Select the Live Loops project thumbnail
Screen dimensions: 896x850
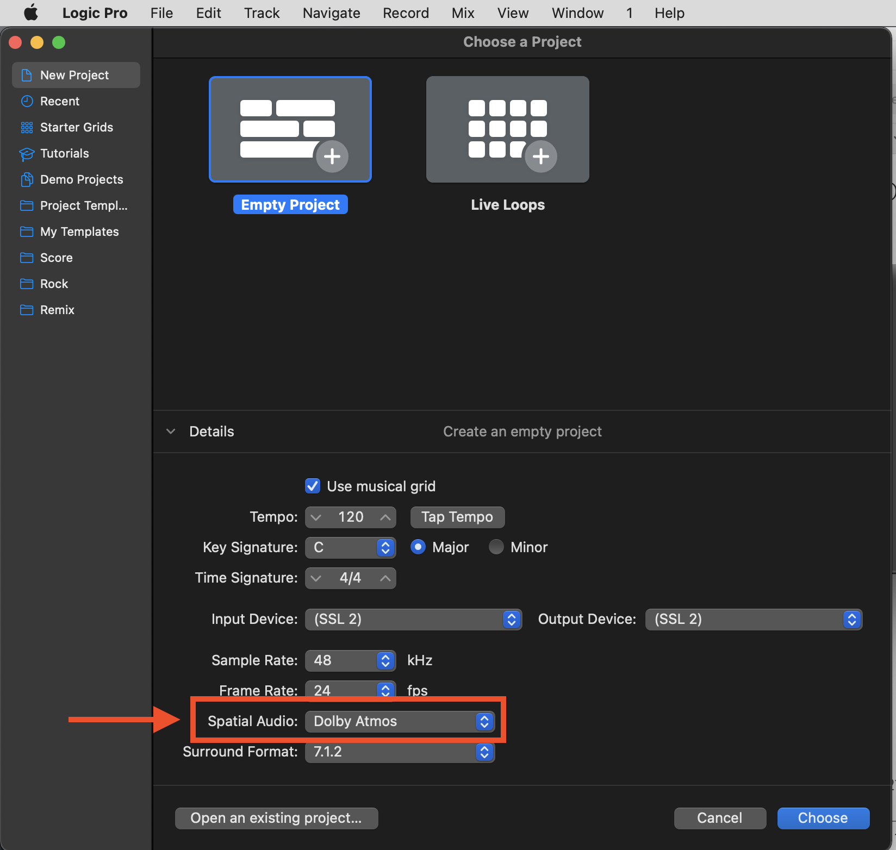point(508,129)
